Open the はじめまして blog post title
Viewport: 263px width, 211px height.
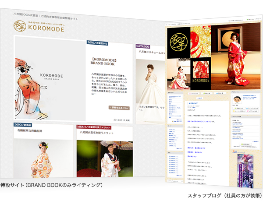coord(193,103)
